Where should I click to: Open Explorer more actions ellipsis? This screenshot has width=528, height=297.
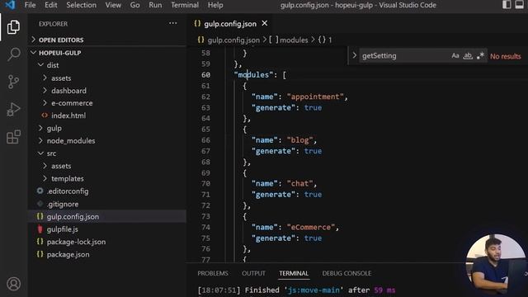(172, 23)
